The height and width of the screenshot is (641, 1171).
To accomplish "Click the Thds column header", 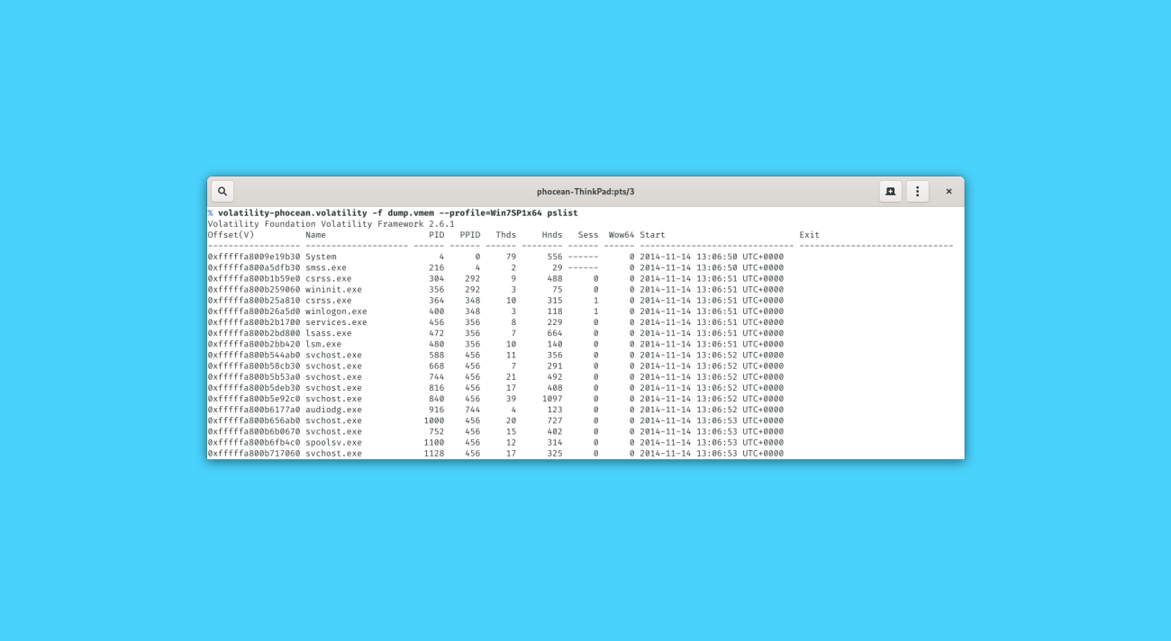I will (x=506, y=235).
